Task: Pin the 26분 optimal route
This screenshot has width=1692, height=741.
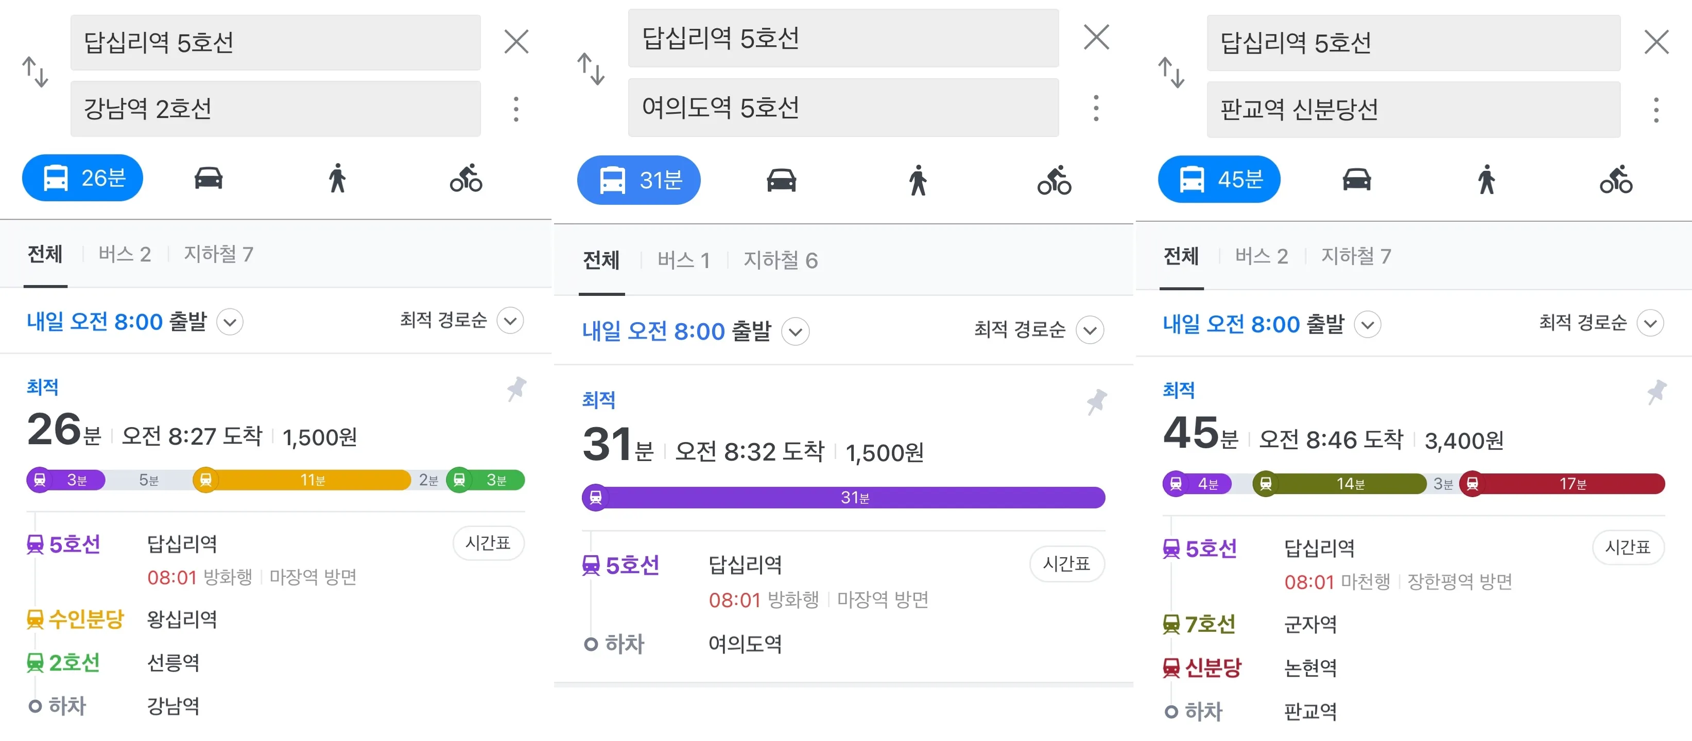Action: coord(516,389)
